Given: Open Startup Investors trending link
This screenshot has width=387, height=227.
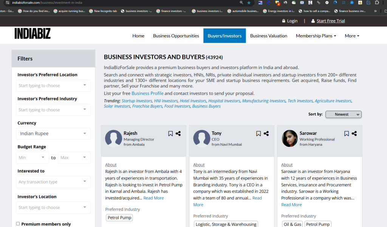Looking at the screenshot, I should (137, 101).
